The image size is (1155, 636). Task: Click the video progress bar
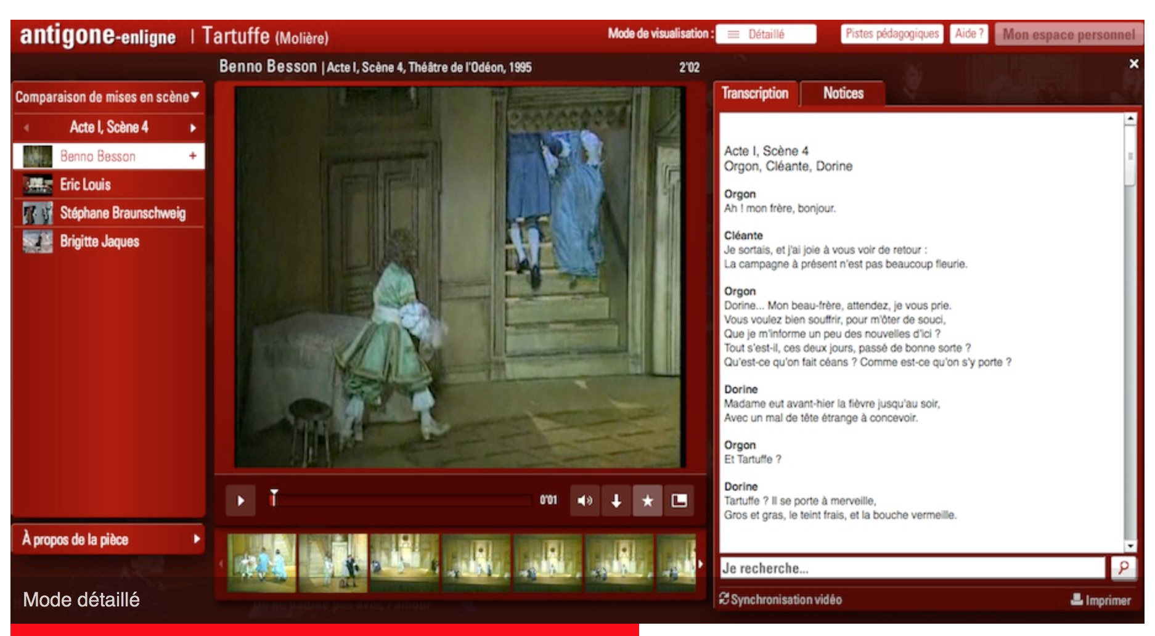tap(401, 500)
